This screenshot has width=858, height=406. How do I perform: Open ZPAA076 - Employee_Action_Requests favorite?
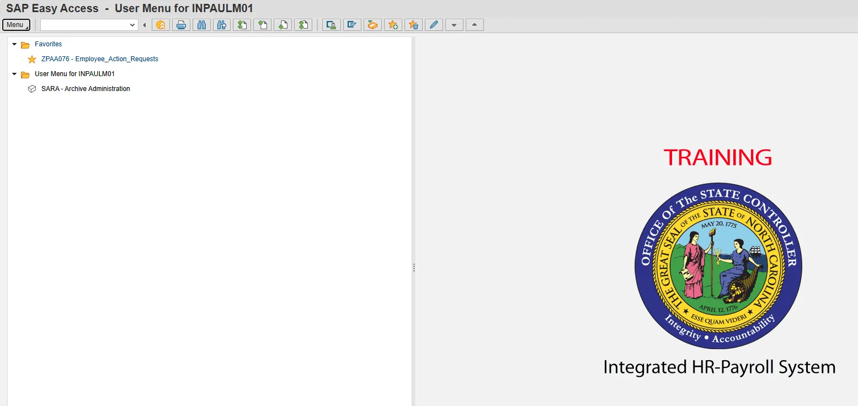click(x=100, y=59)
